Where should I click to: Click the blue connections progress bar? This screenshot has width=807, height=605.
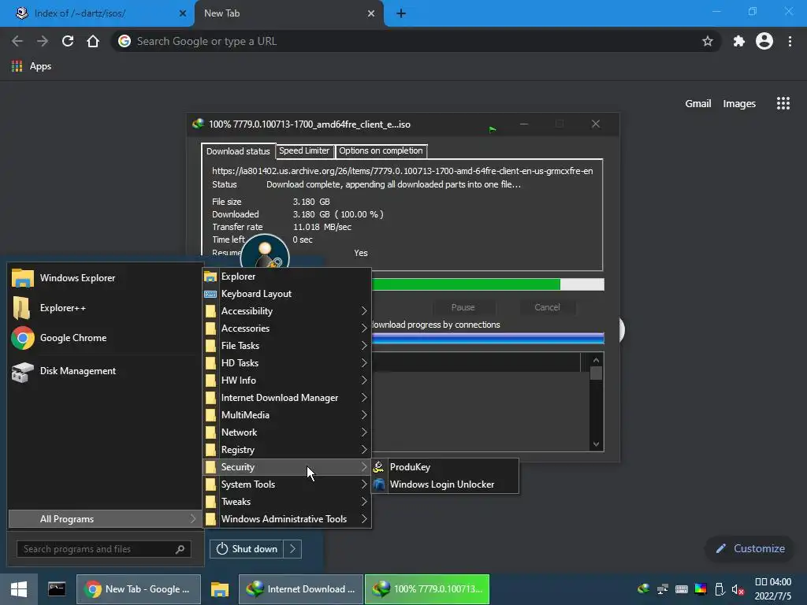click(487, 338)
